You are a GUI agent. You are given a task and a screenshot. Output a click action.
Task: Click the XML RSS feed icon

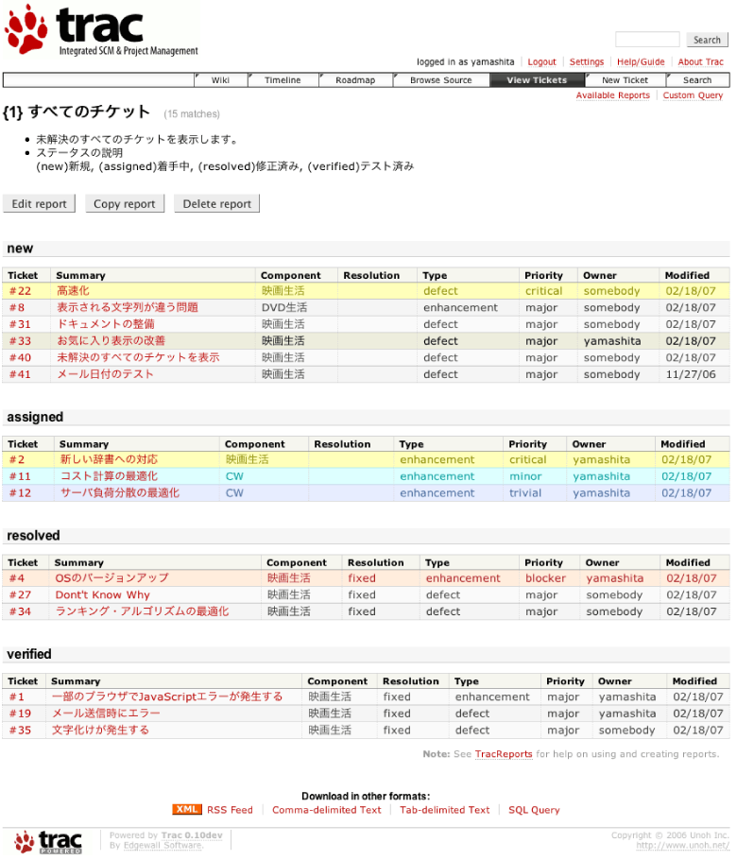(x=186, y=810)
